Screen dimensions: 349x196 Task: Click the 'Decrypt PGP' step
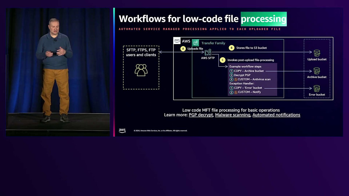tap(242, 75)
